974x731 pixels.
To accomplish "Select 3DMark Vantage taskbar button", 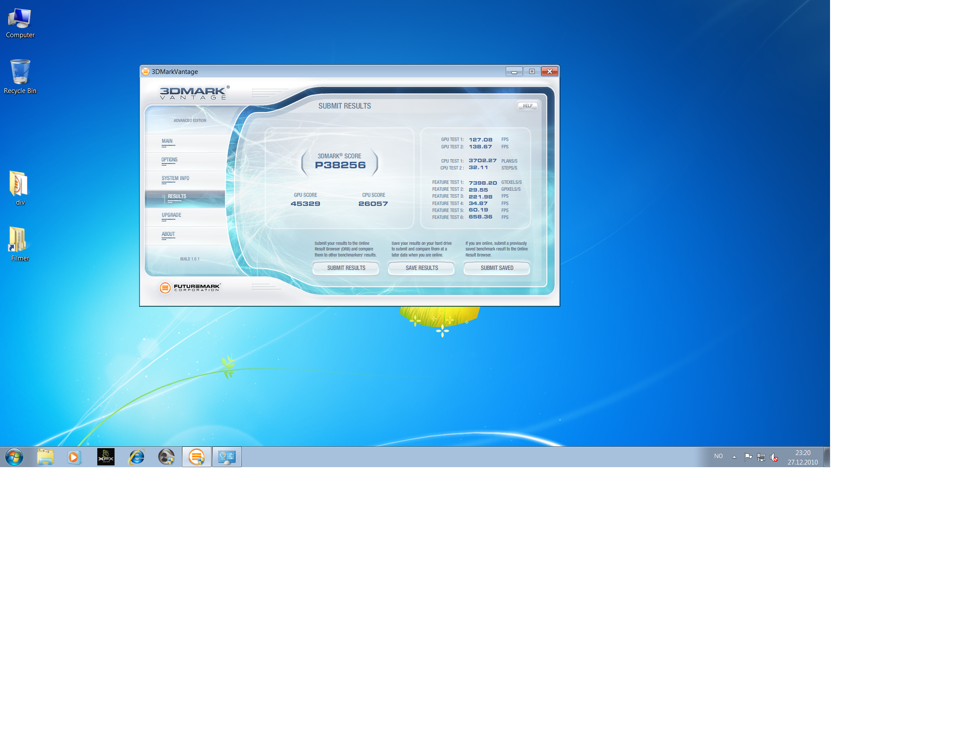I will [196, 457].
